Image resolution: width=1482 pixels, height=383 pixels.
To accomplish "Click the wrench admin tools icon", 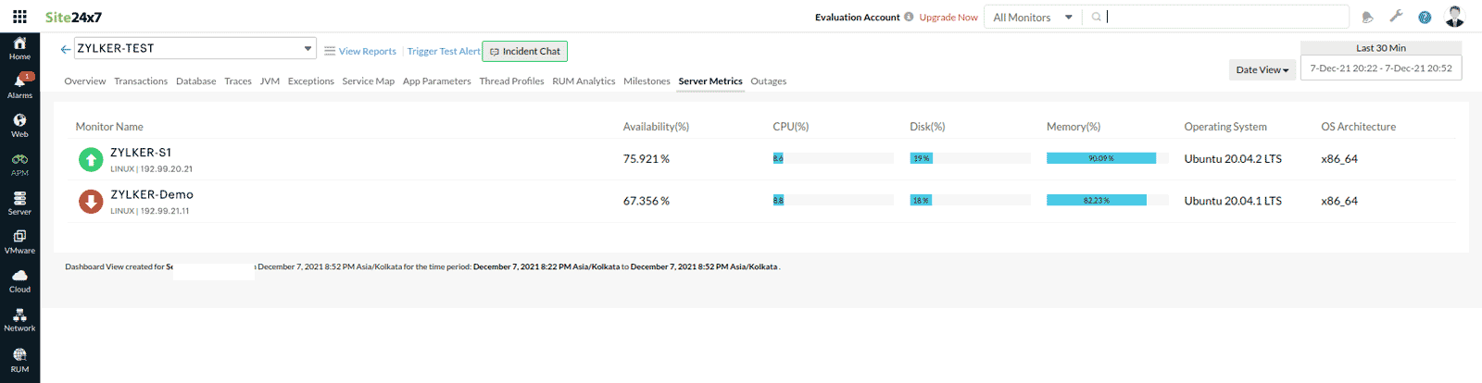I will coord(1396,17).
